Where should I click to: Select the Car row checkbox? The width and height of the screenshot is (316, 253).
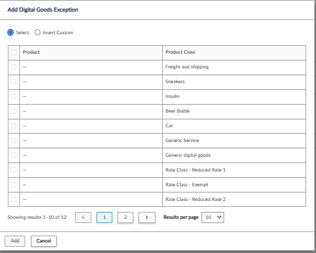tap(14, 126)
